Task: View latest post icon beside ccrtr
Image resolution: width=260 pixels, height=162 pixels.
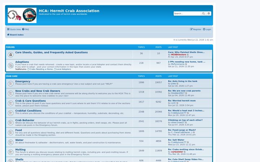Action: click(x=177, y=103)
